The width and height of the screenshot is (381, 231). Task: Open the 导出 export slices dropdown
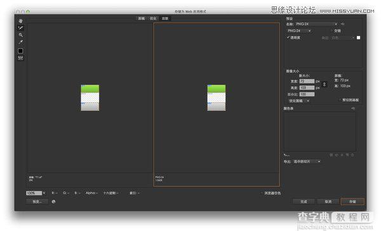pos(307,162)
